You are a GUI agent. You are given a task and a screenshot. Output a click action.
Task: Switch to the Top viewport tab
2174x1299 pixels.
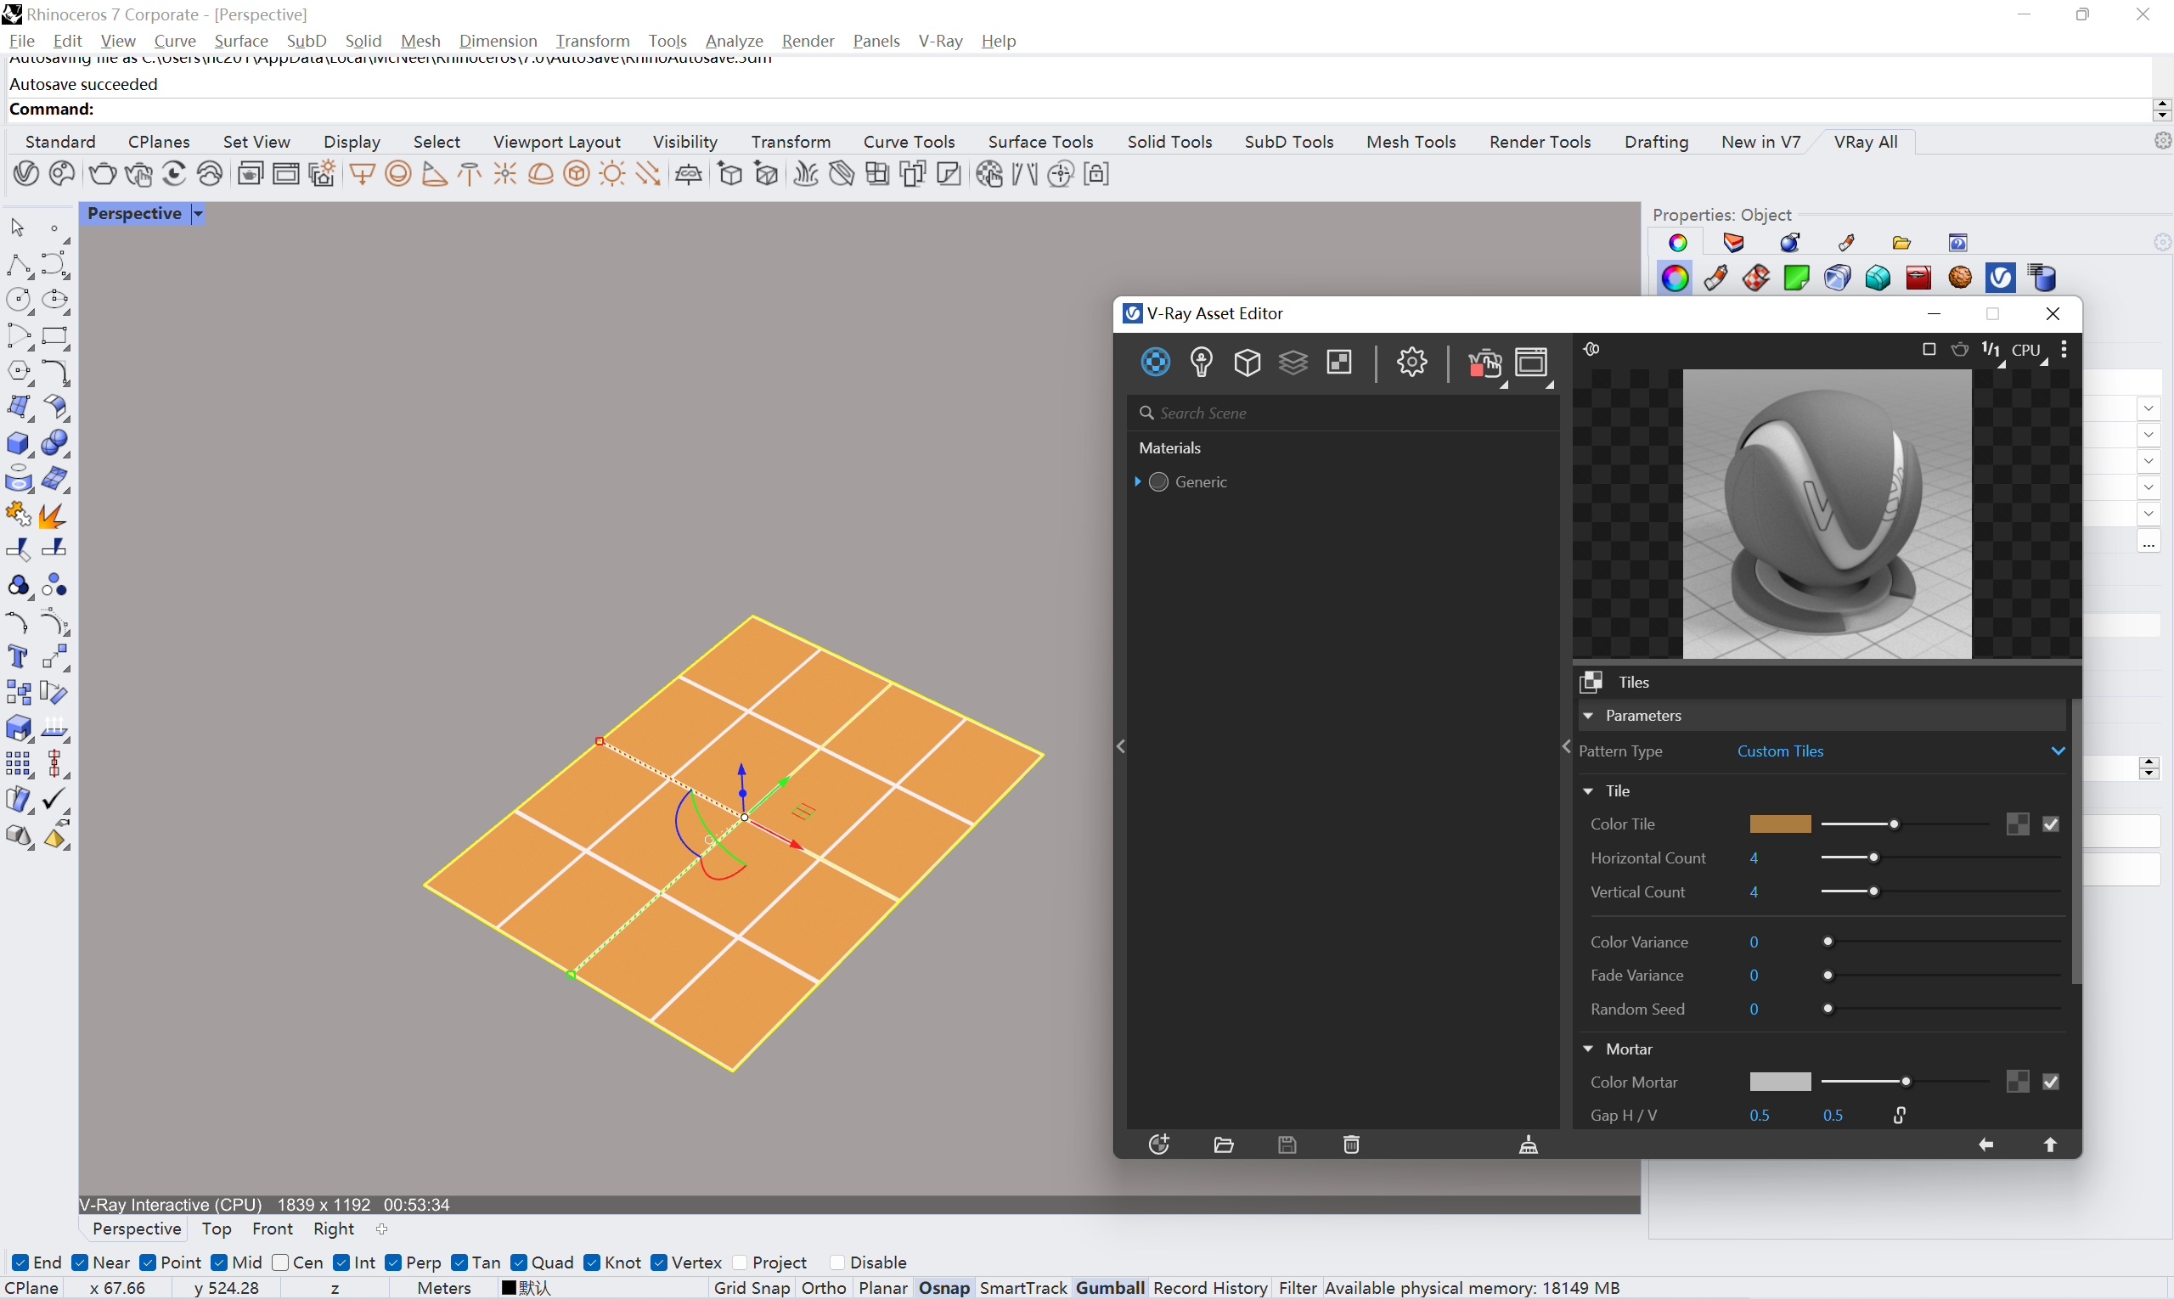(217, 1229)
